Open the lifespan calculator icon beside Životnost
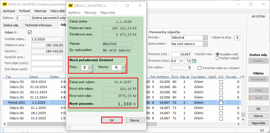The image size is (270, 133). tap(194, 61)
